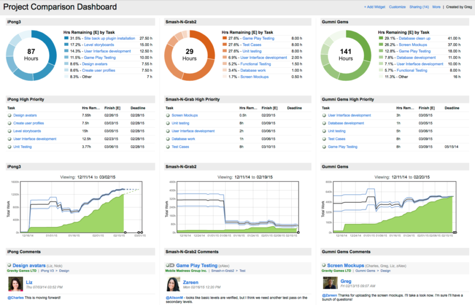This screenshot has width=475, height=305.
Task: Open Liz's profile photo in iPong Comments
Action: click(x=16, y=285)
